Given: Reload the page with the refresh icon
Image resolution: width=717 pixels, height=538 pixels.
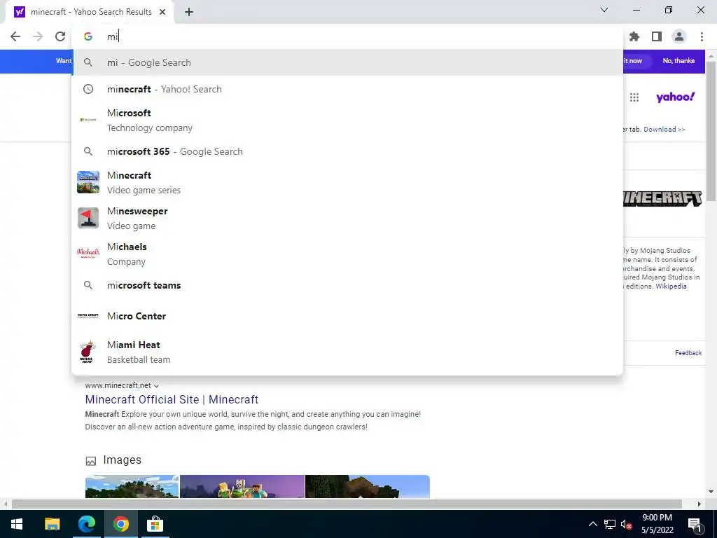Looking at the screenshot, I should pos(60,36).
